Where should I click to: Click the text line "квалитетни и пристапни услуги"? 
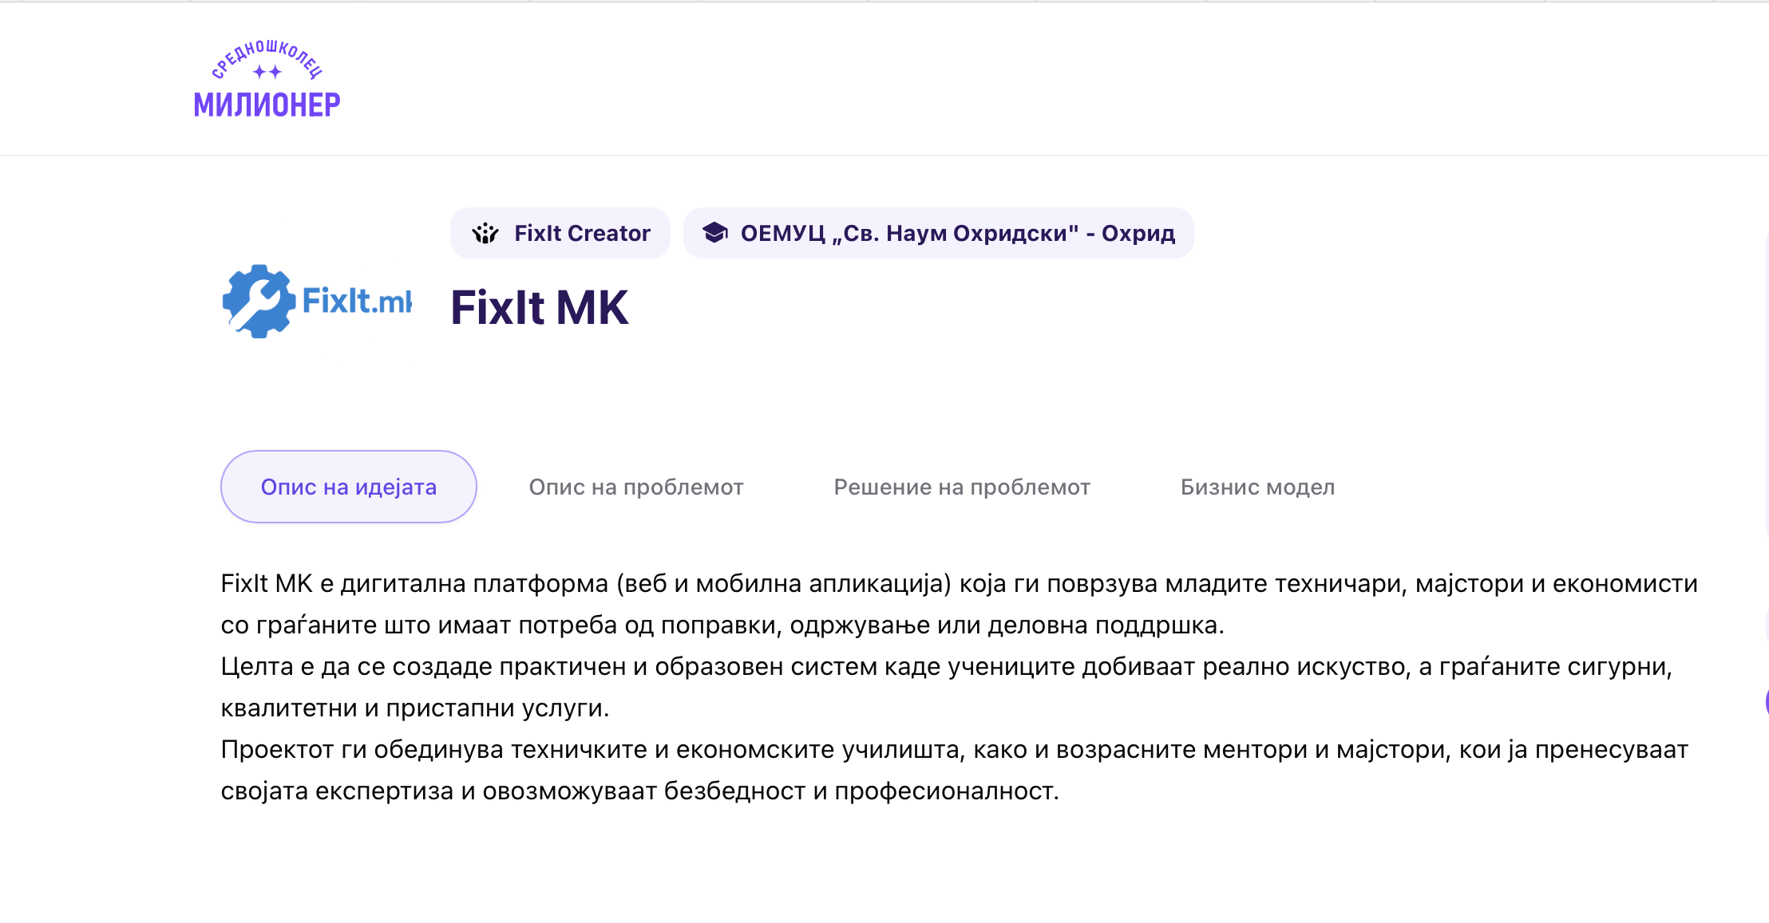[x=415, y=708]
